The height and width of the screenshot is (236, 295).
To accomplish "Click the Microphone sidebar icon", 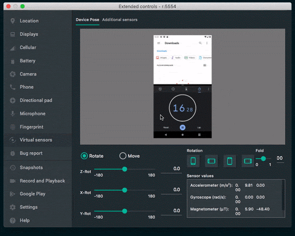I will point(12,114).
